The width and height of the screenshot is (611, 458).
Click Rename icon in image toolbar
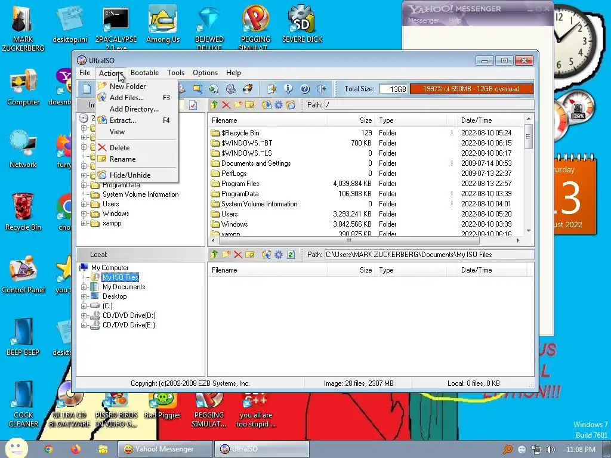tap(249, 105)
